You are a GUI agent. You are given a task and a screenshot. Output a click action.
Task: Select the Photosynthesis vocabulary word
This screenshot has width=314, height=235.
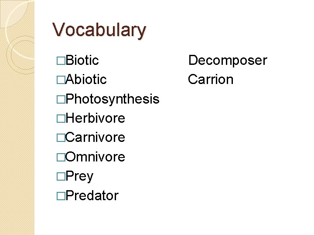(113, 99)
